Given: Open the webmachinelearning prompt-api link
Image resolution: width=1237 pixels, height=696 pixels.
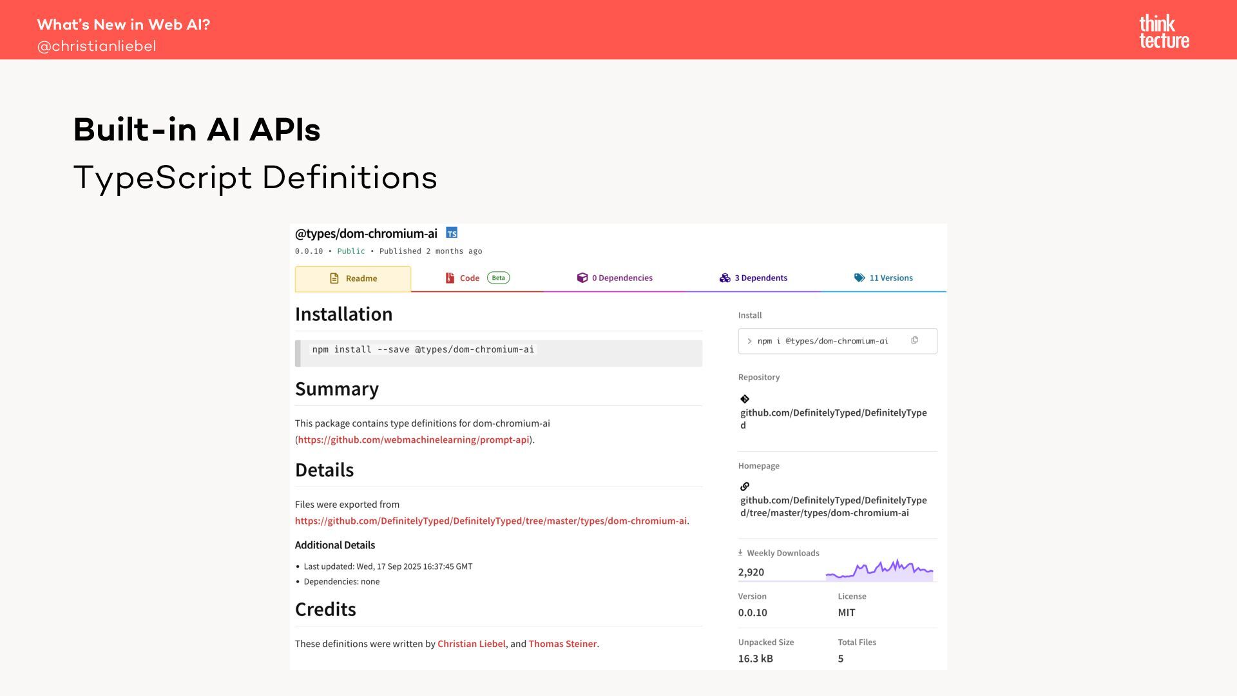Looking at the screenshot, I should 413,440.
